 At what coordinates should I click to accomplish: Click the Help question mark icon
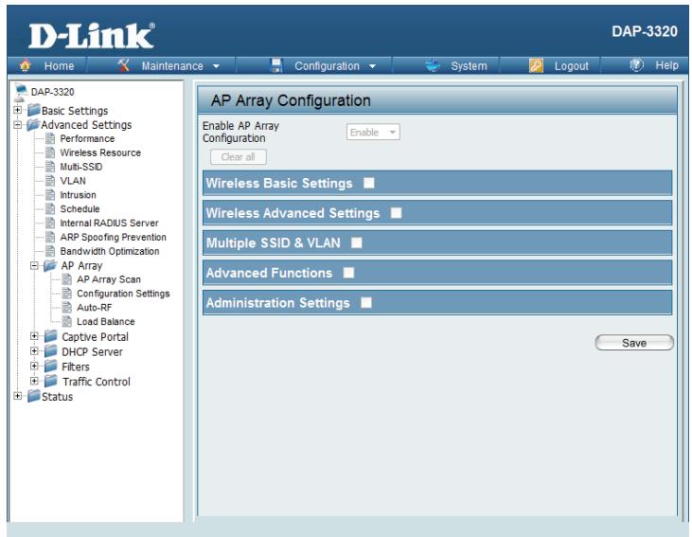(636, 65)
